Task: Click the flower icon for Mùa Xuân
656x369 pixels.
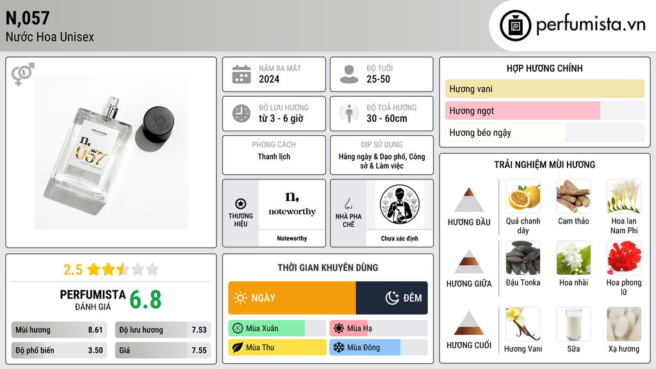Action: [x=238, y=328]
